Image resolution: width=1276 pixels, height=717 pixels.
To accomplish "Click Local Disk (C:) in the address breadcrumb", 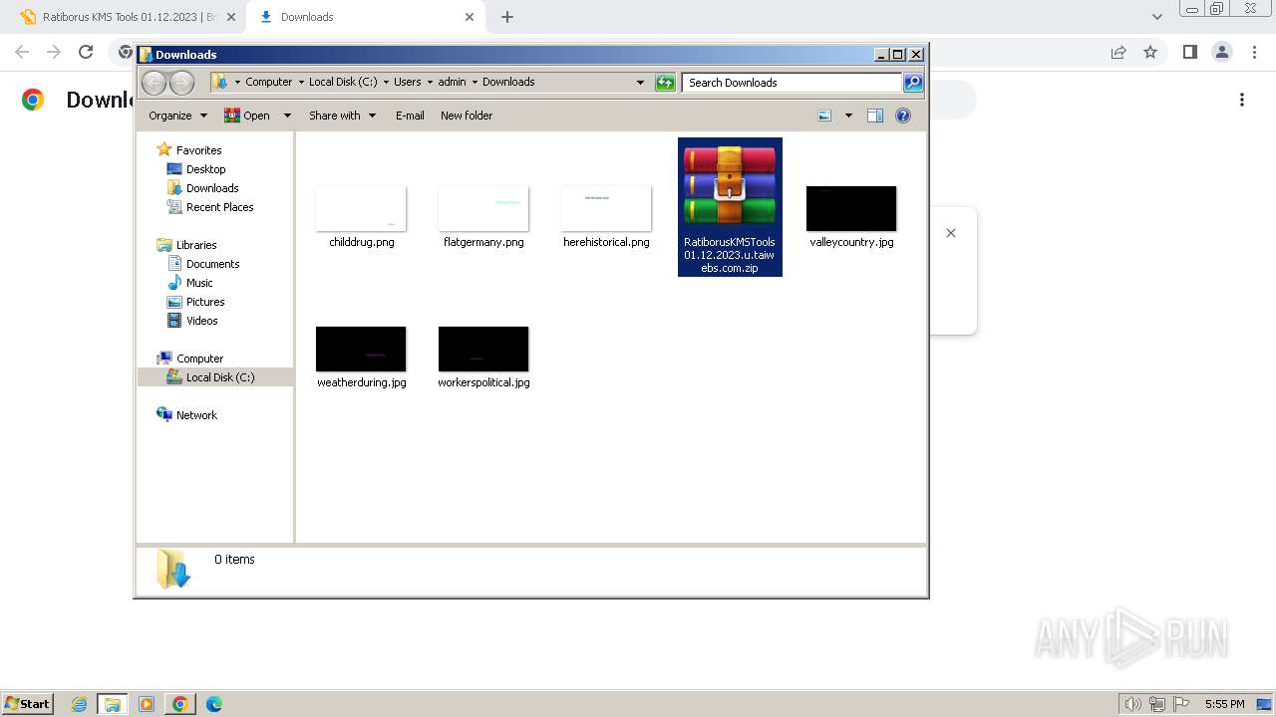I will pos(343,83).
